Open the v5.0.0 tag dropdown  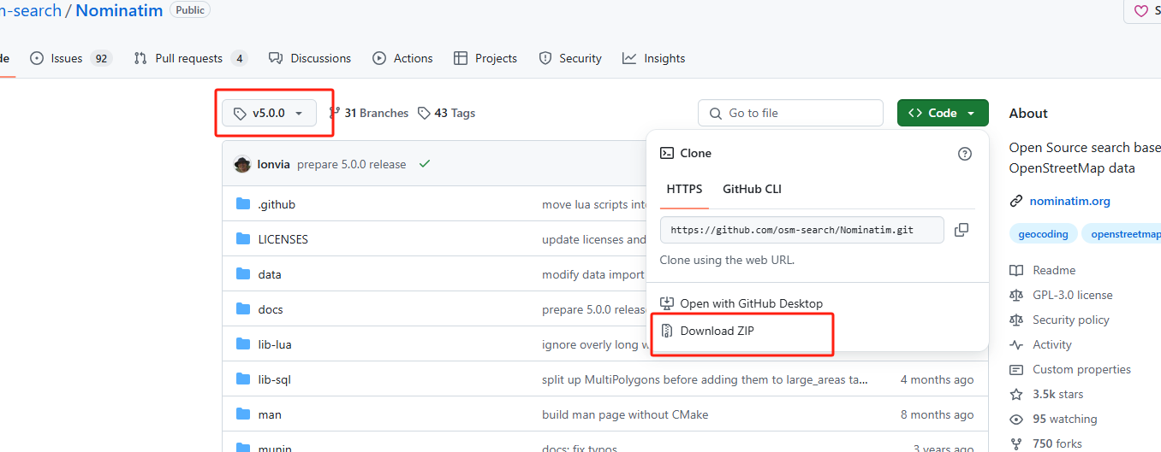(x=269, y=113)
